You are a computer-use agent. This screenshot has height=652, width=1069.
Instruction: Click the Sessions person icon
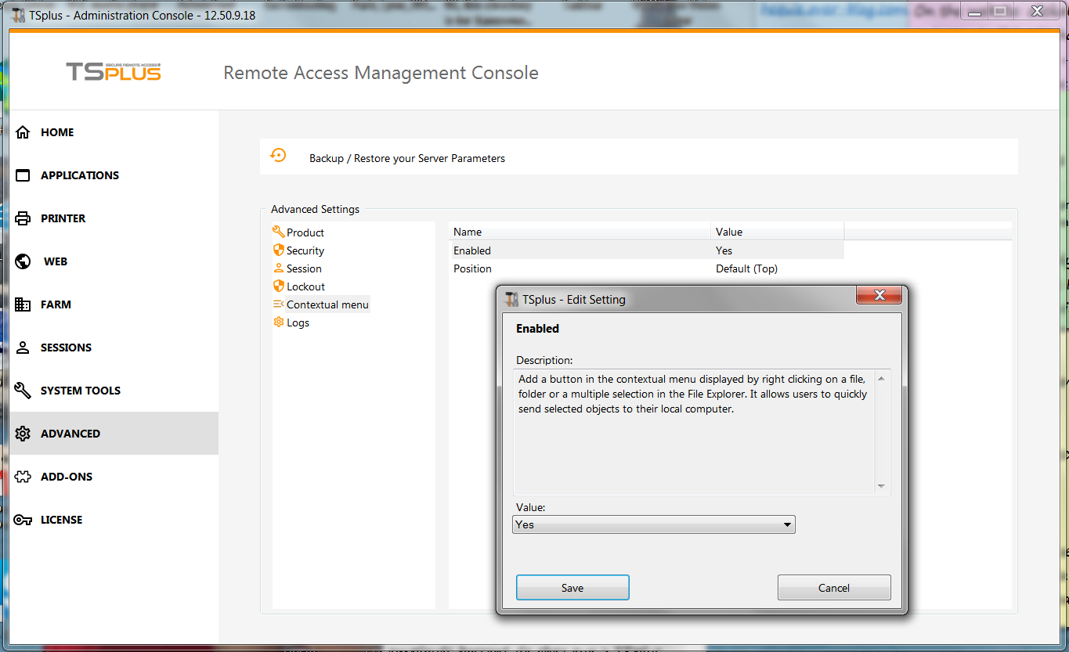(x=23, y=348)
